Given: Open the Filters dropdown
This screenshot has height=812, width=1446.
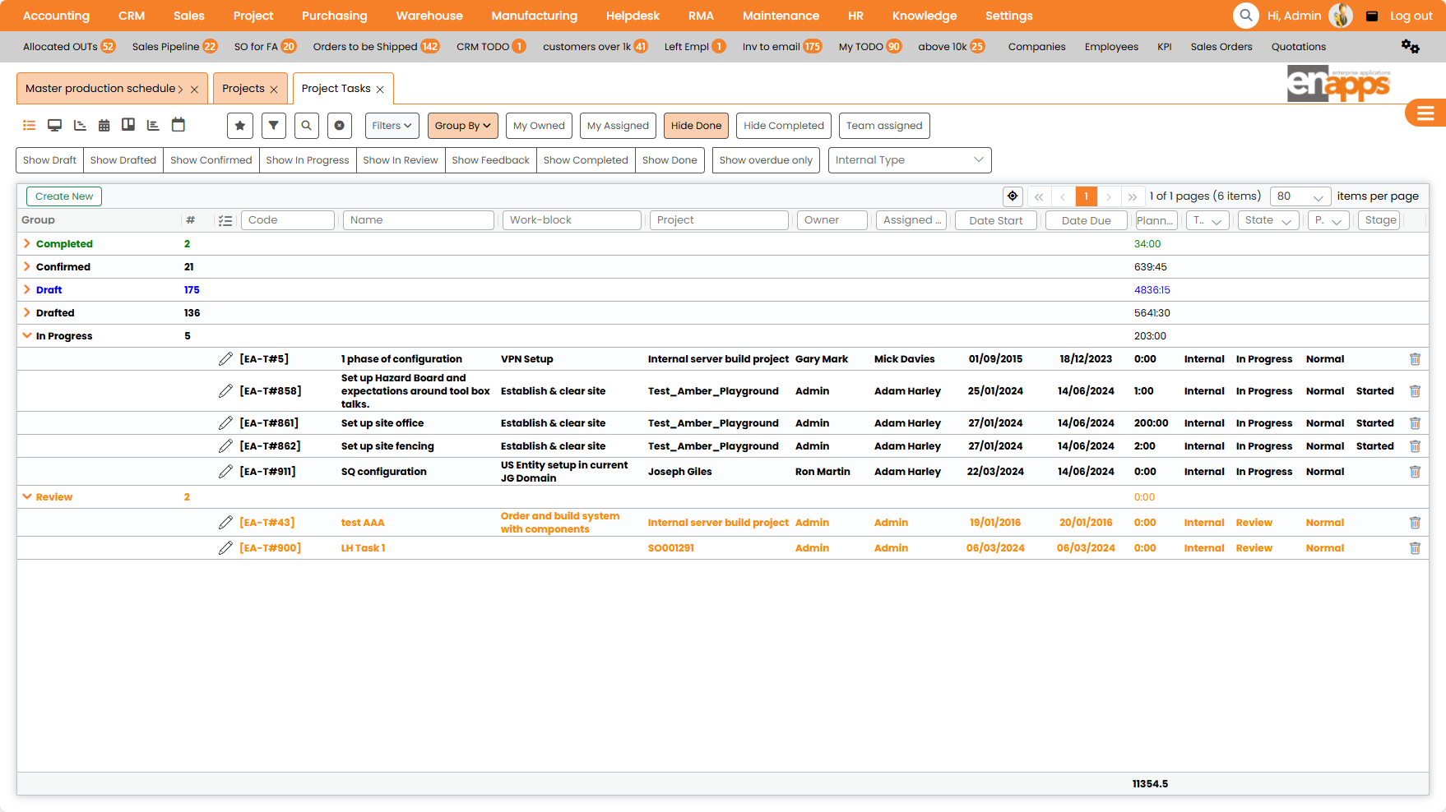Looking at the screenshot, I should tap(392, 126).
